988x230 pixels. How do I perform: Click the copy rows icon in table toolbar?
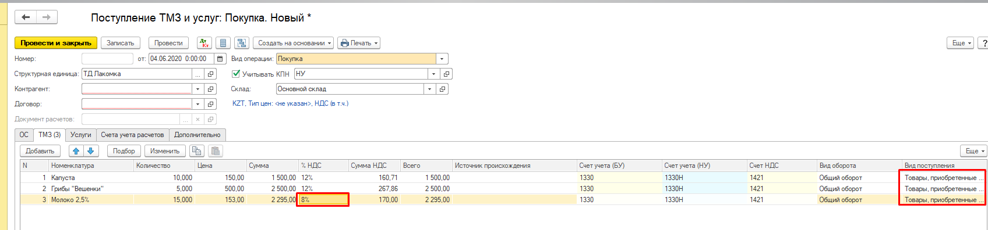197,151
